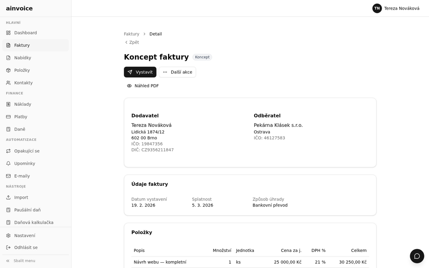Image resolution: width=429 pixels, height=268 pixels.
Task: Open the Další akce dropdown menu
Action: [x=177, y=72]
